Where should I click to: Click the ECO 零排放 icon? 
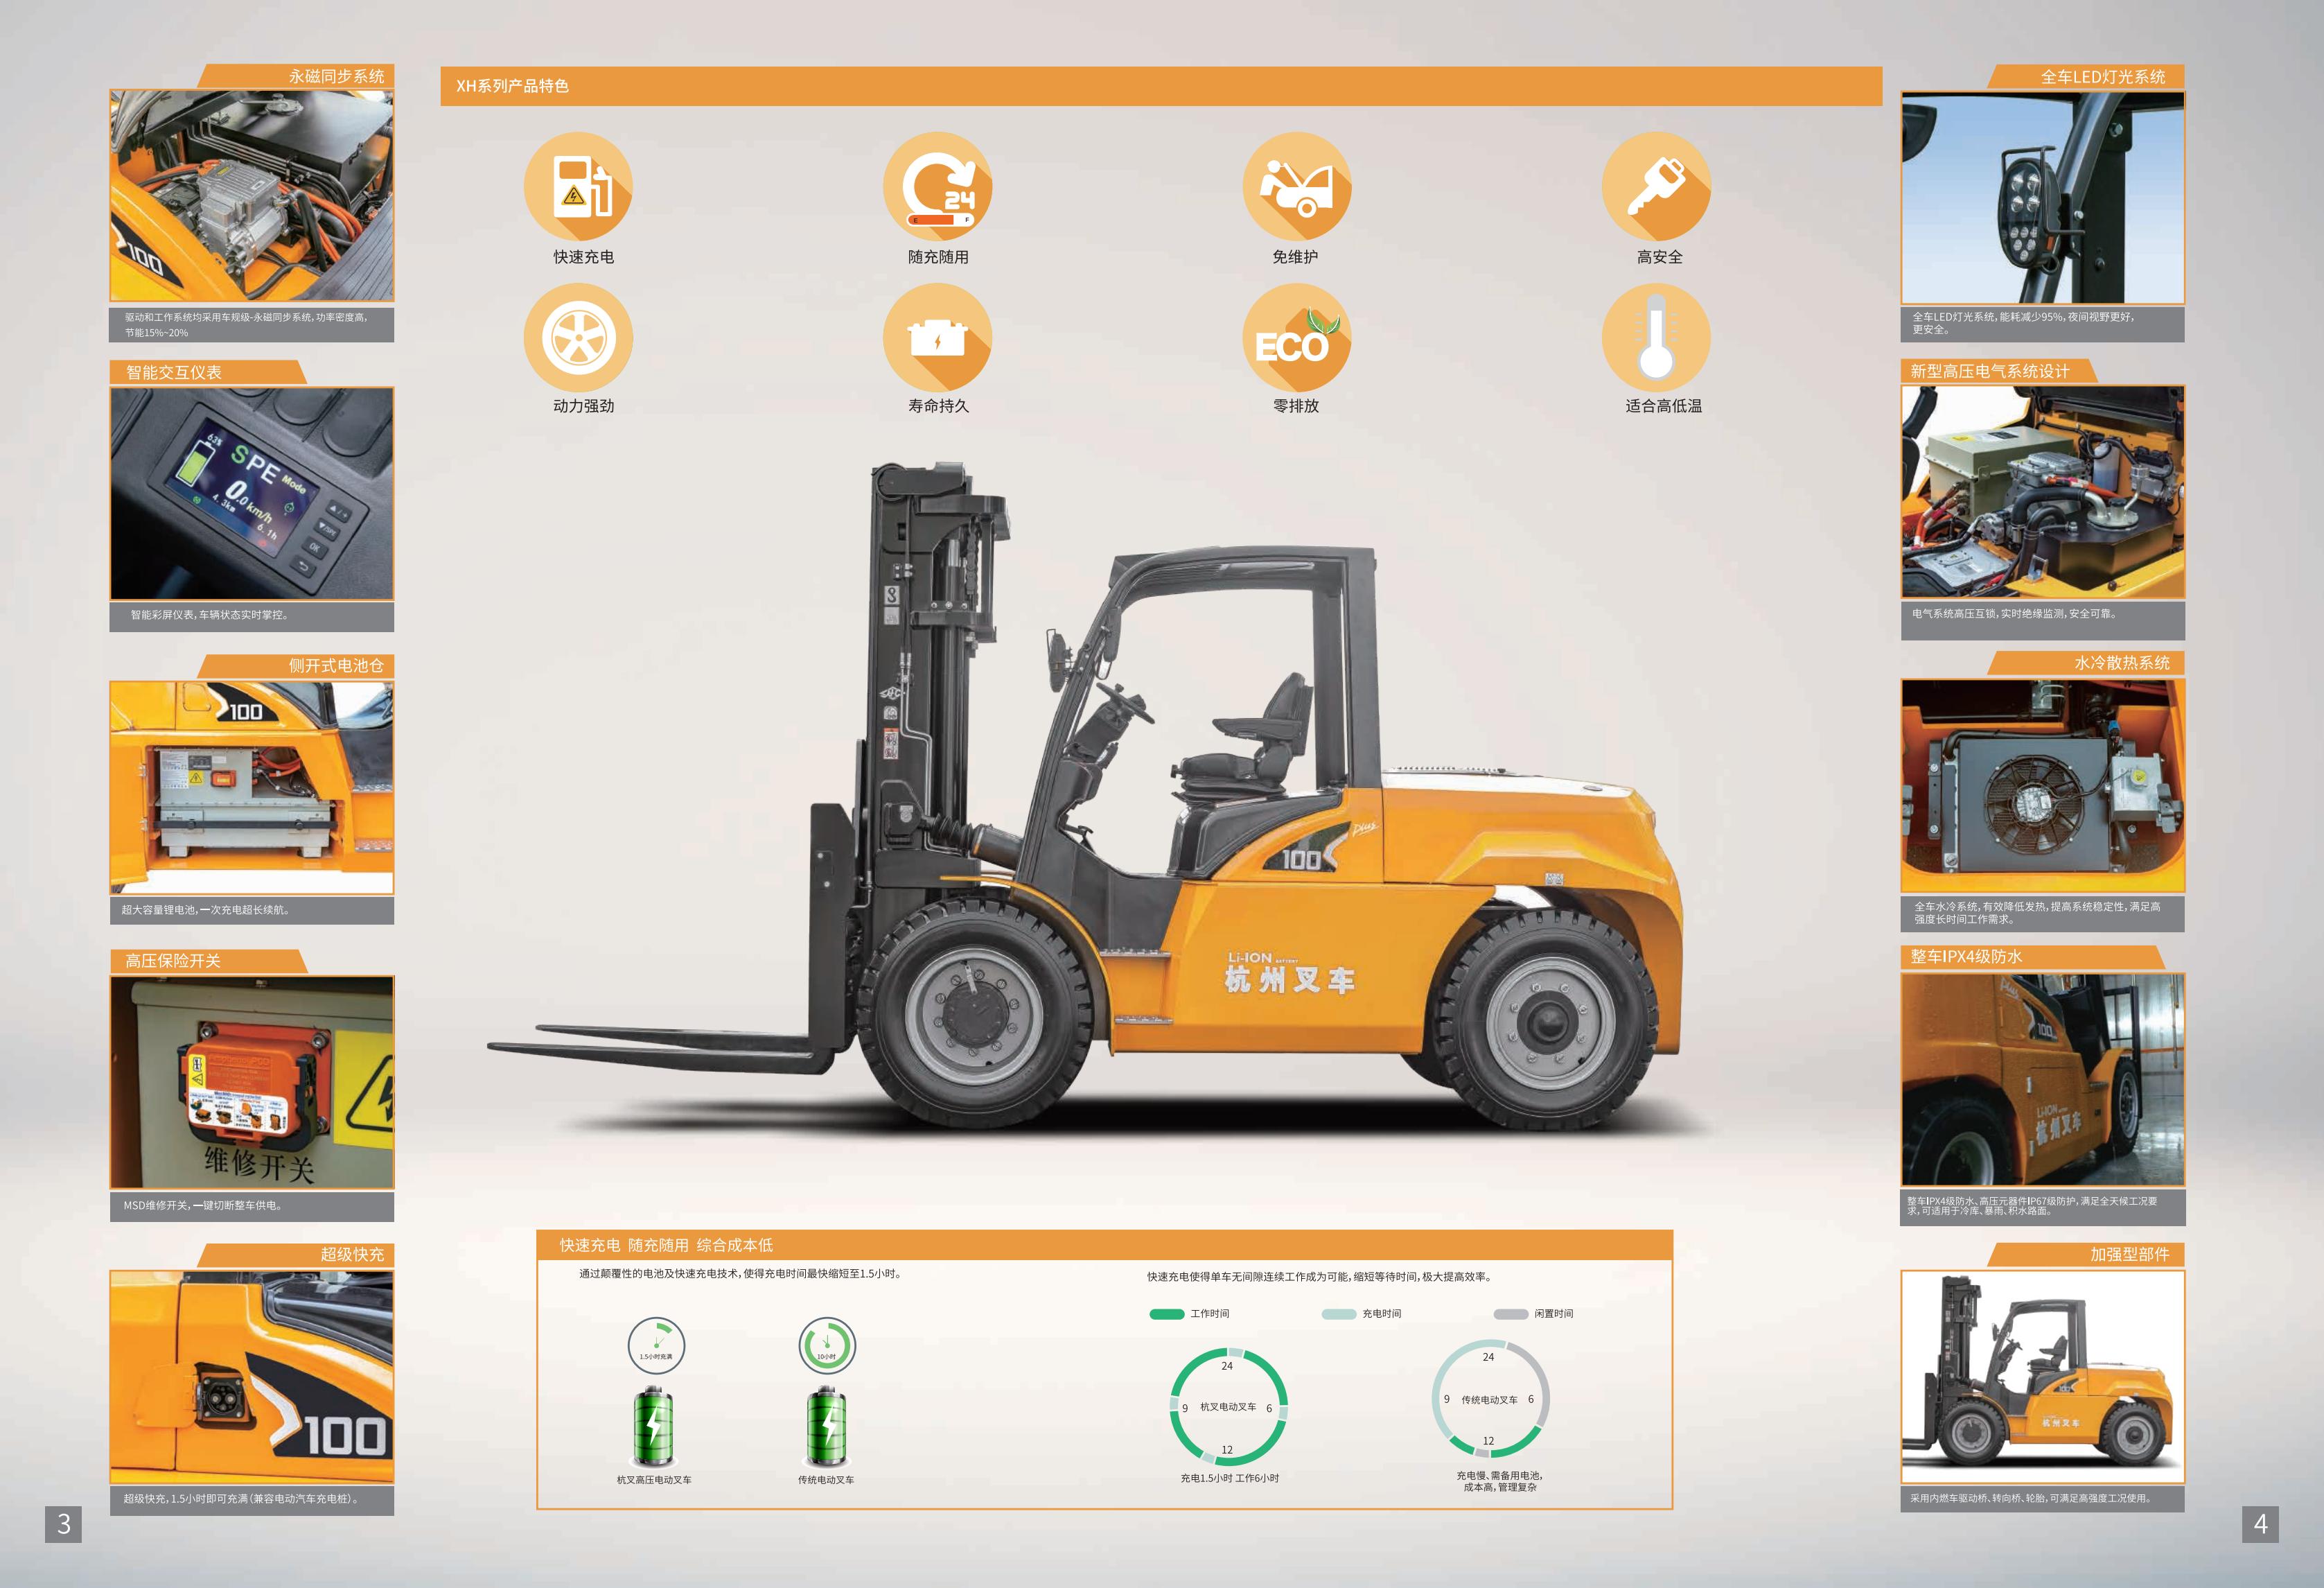(x=1296, y=337)
